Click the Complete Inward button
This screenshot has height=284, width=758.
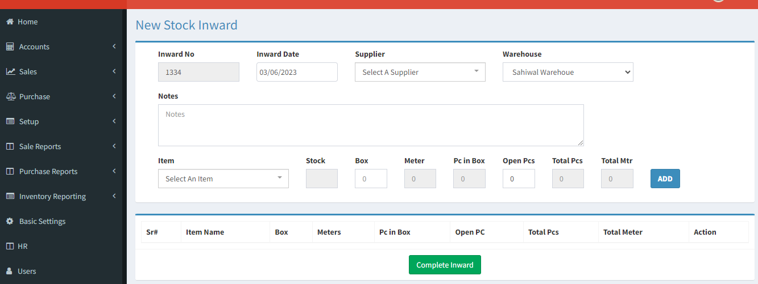click(x=445, y=265)
